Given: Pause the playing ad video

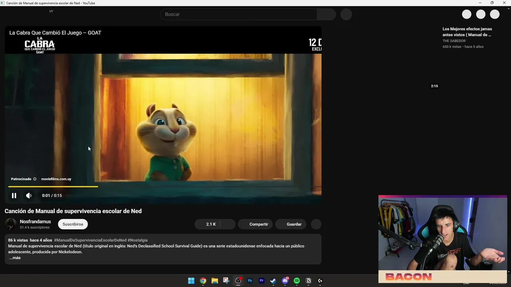Looking at the screenshot, I should [x=14, y=195].
